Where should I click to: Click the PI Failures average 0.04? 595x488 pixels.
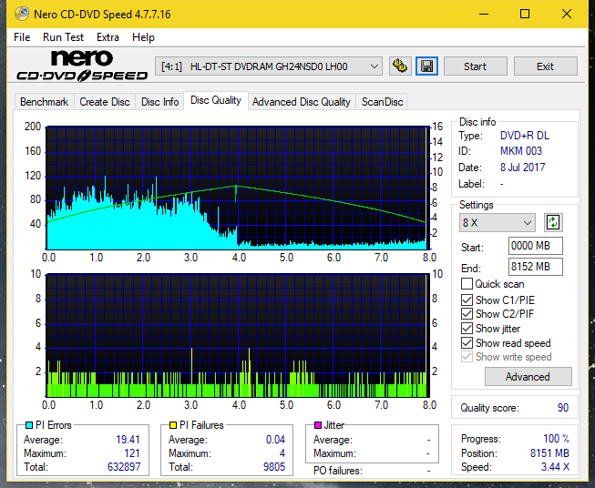pos(275,440)
